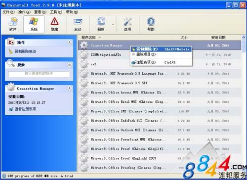Click gear icon of Office Proofing (Chinese) row

(x=84, y=168)
